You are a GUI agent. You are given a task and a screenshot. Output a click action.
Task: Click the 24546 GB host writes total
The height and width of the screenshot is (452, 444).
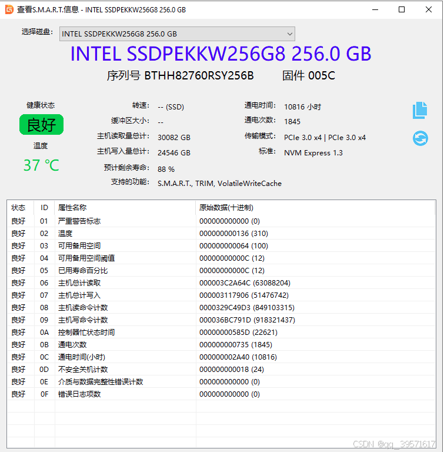(173, 153)
